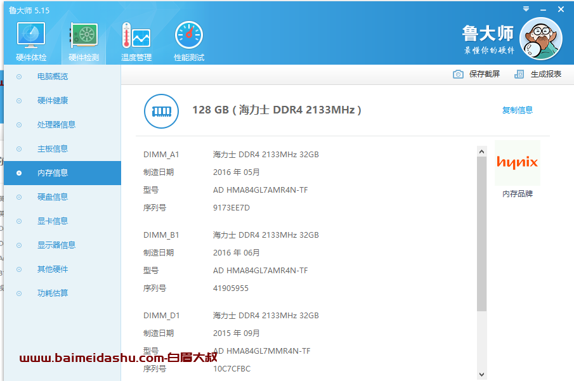Click serial number 41905955

[x=231, y=288]
